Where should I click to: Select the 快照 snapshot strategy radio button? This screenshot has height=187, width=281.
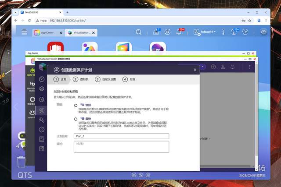[76, 106]
